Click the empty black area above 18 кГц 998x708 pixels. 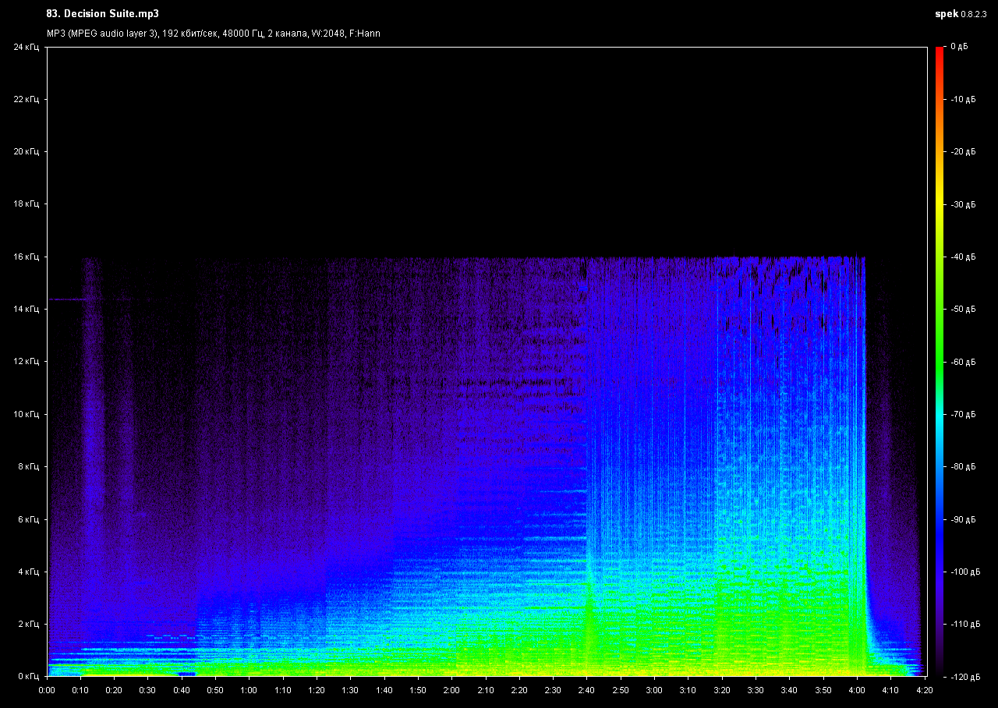click(x=483, y=140)
